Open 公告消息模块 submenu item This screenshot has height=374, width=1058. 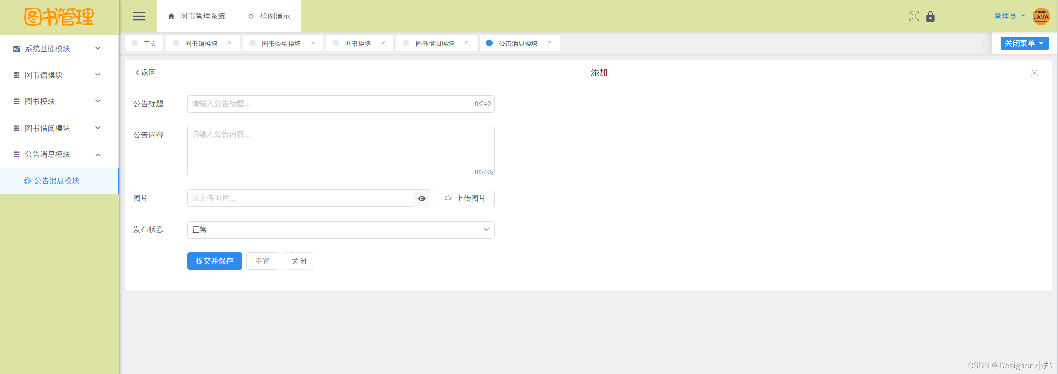coord(59,181)
